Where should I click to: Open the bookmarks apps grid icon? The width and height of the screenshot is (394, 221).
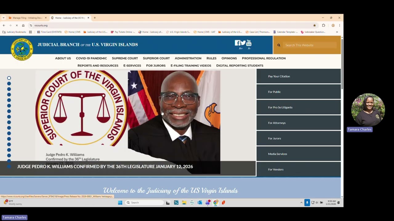30,32
